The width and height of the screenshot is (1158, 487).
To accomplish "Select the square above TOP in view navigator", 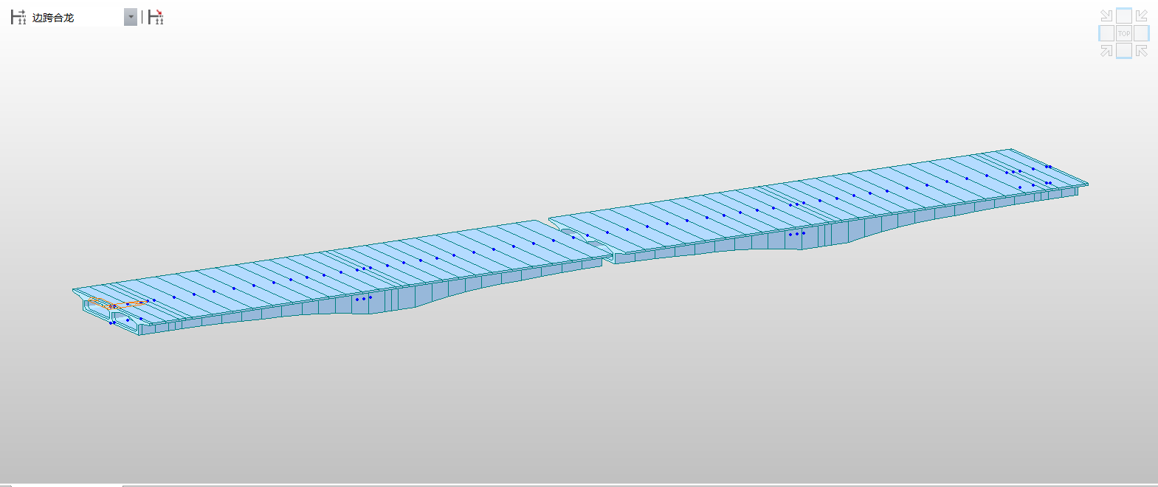I will pyautogui.click(x=1124, y=15).
